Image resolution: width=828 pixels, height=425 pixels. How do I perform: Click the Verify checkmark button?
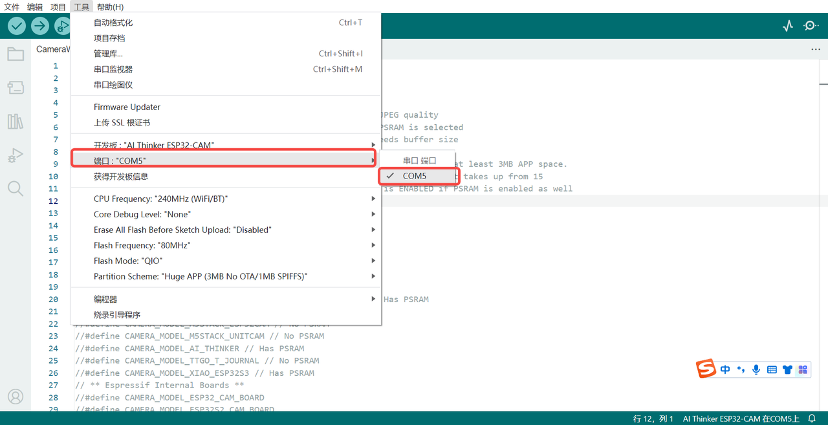(x=17, y=26)
